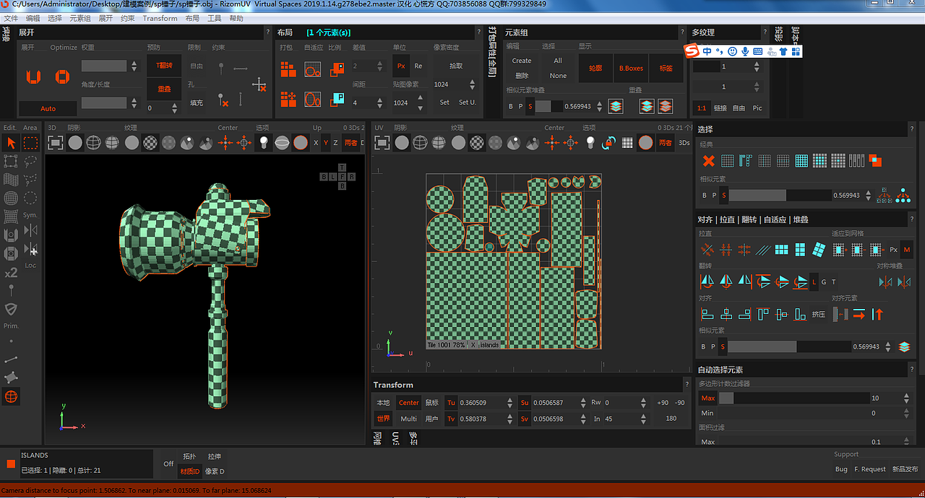Click the orange up-arrow icon under 对齐元素
The width and height of the screenshot is (925, 498).
(878, 314)
